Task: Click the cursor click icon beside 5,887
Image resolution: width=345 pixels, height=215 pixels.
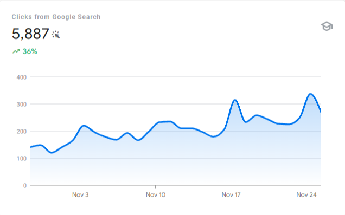Action: [x=56, y=35]
